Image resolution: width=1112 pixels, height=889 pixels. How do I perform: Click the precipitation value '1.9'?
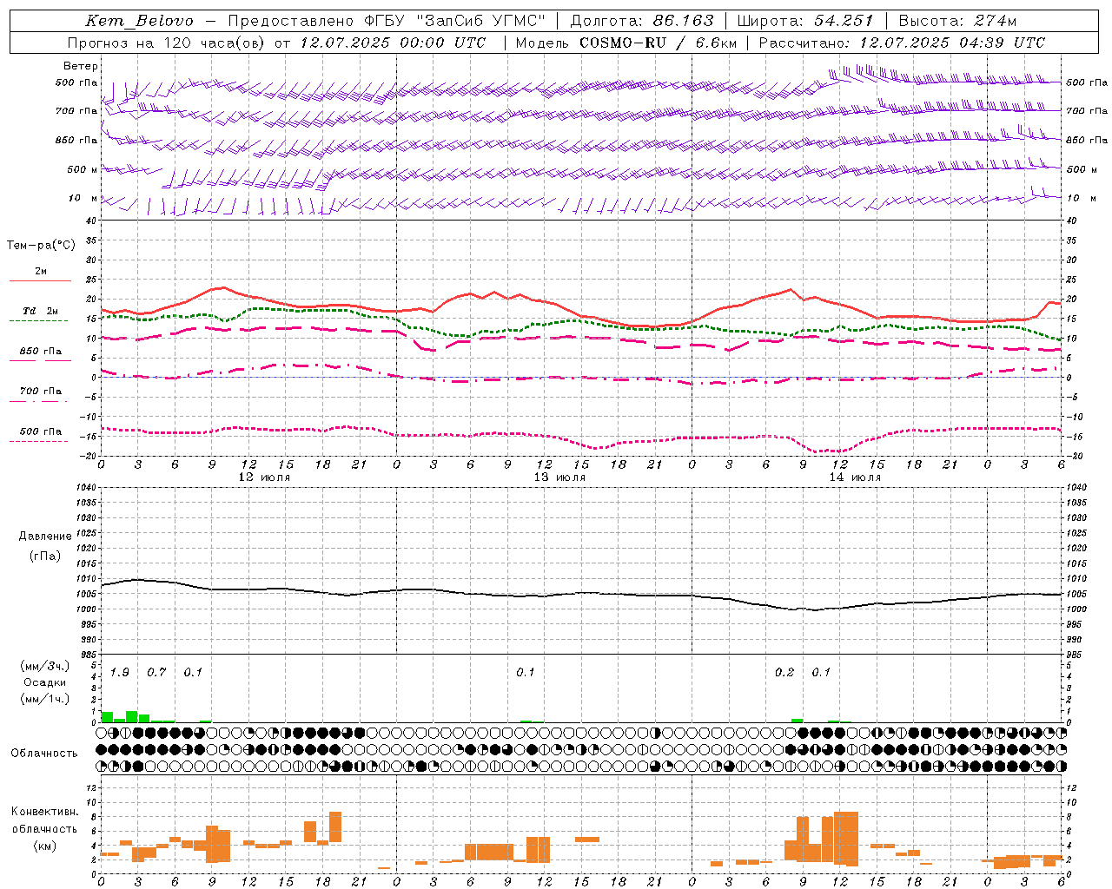click(x=120, y=673)
